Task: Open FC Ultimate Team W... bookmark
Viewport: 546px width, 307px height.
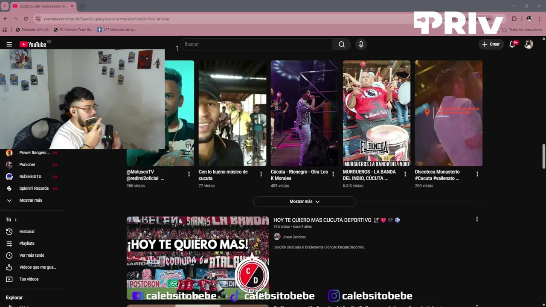Action: pos(73,30)
